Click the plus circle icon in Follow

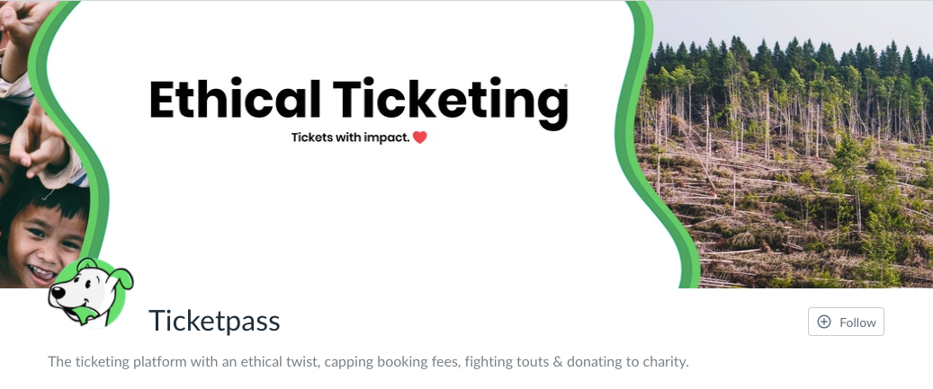point(824,322)
